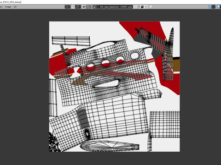Viewport: 221px width, 165px height.
Task: Open the snapping options dropdown
Action: (78, 7)
